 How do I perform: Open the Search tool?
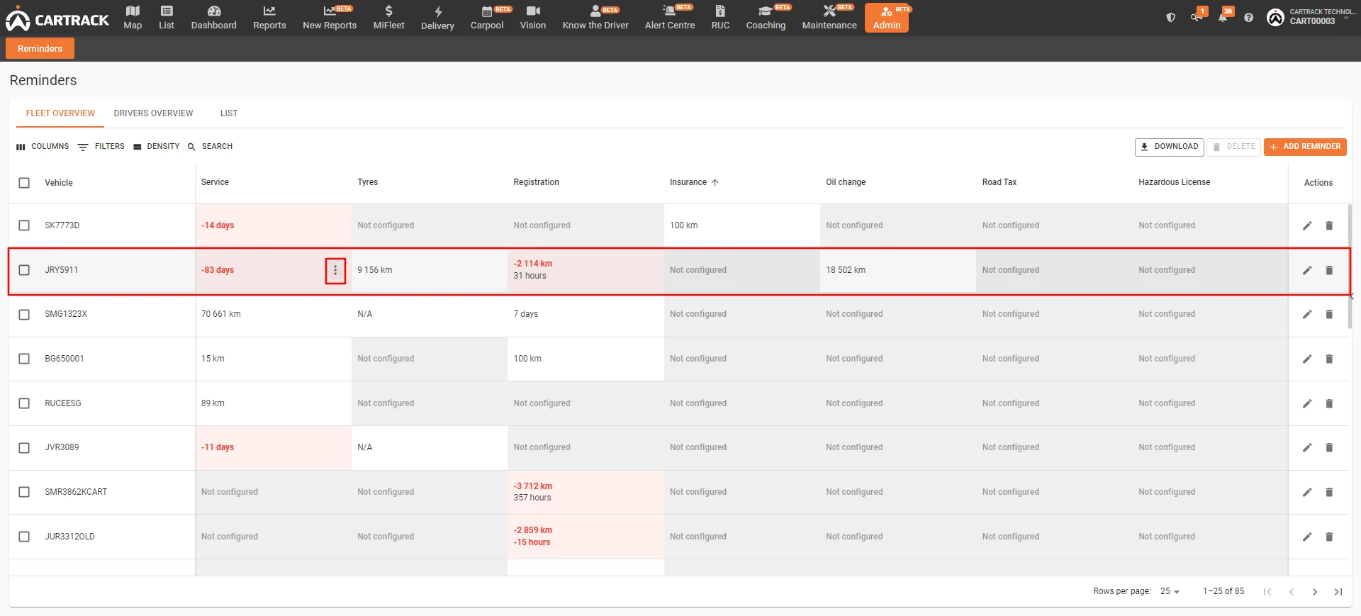pos(210,147)
